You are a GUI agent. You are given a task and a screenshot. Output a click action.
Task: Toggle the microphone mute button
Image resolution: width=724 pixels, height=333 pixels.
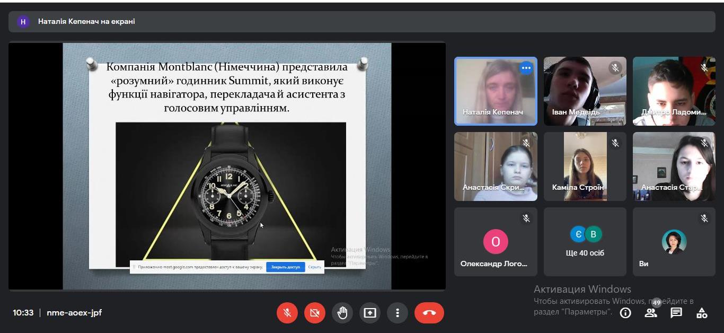point(287,313)
